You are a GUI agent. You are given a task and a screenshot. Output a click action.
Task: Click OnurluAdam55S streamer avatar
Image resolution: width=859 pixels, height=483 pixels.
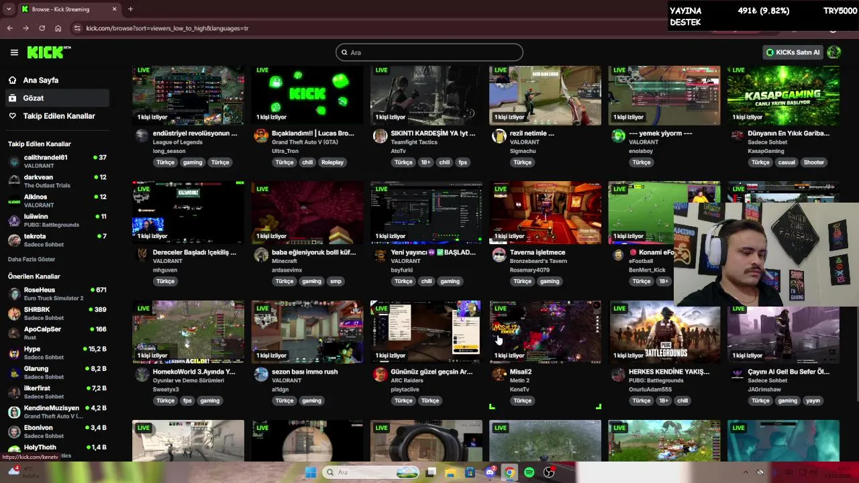[618, 374]
